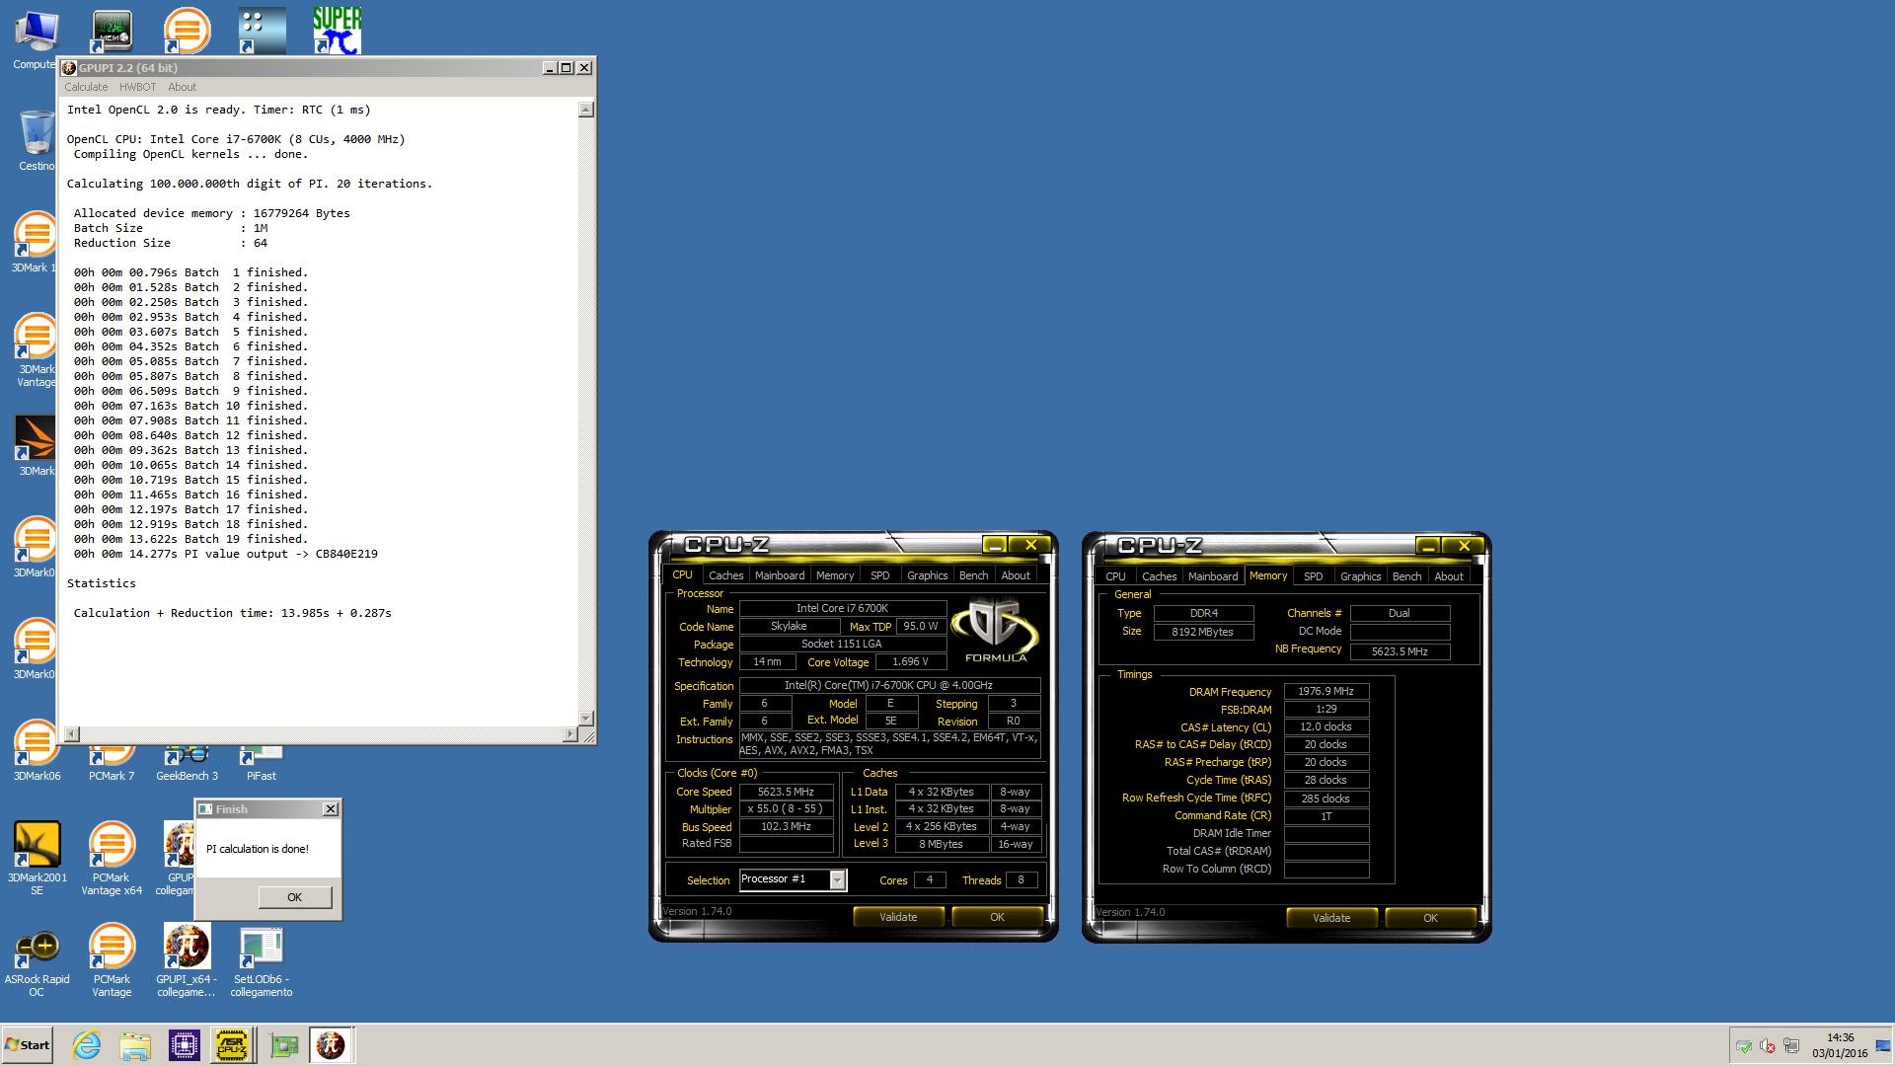Open Mainboard tab in right CPU-Z
Image resolution: width=1895 pixels, height=1066 pixels.
[x=1213, y=576]
